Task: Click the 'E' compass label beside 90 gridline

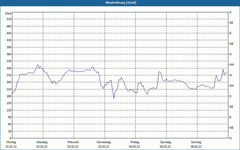Action: coord(230,117)
